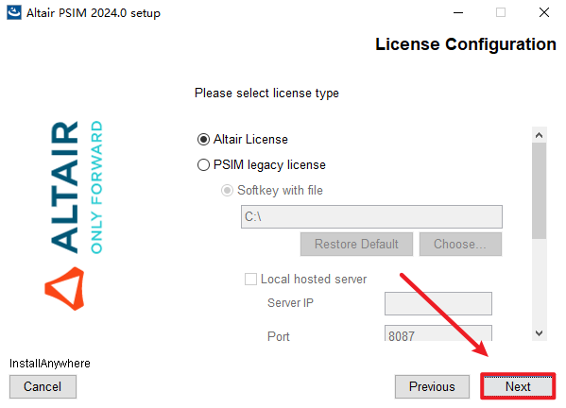Choose the Softkey with file radio button
566x408 pixels.
point(227,190)
